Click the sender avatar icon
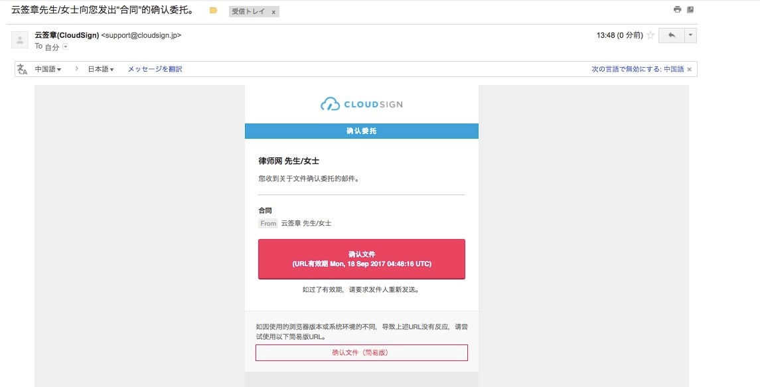This screenshot has height=387, width=760. tap(20, 40)
